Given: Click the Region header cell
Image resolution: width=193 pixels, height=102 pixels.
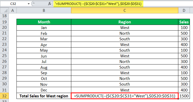Looking at the screenshot, I should click(x=125, y=22).
